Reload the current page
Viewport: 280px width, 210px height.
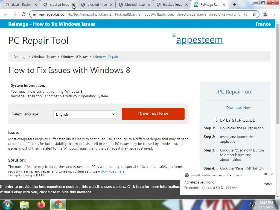[24, 14]
